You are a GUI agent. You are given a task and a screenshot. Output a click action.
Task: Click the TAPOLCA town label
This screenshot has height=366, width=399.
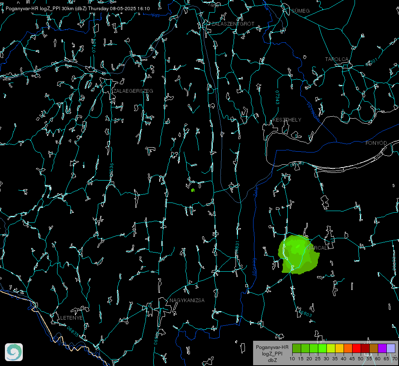pyautogui.click(x=337, y=59)
